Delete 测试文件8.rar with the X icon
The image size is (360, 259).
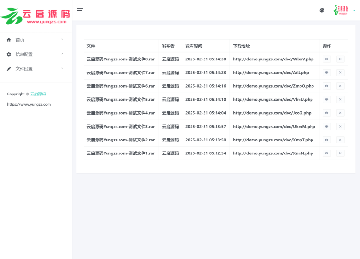(340, 59)
